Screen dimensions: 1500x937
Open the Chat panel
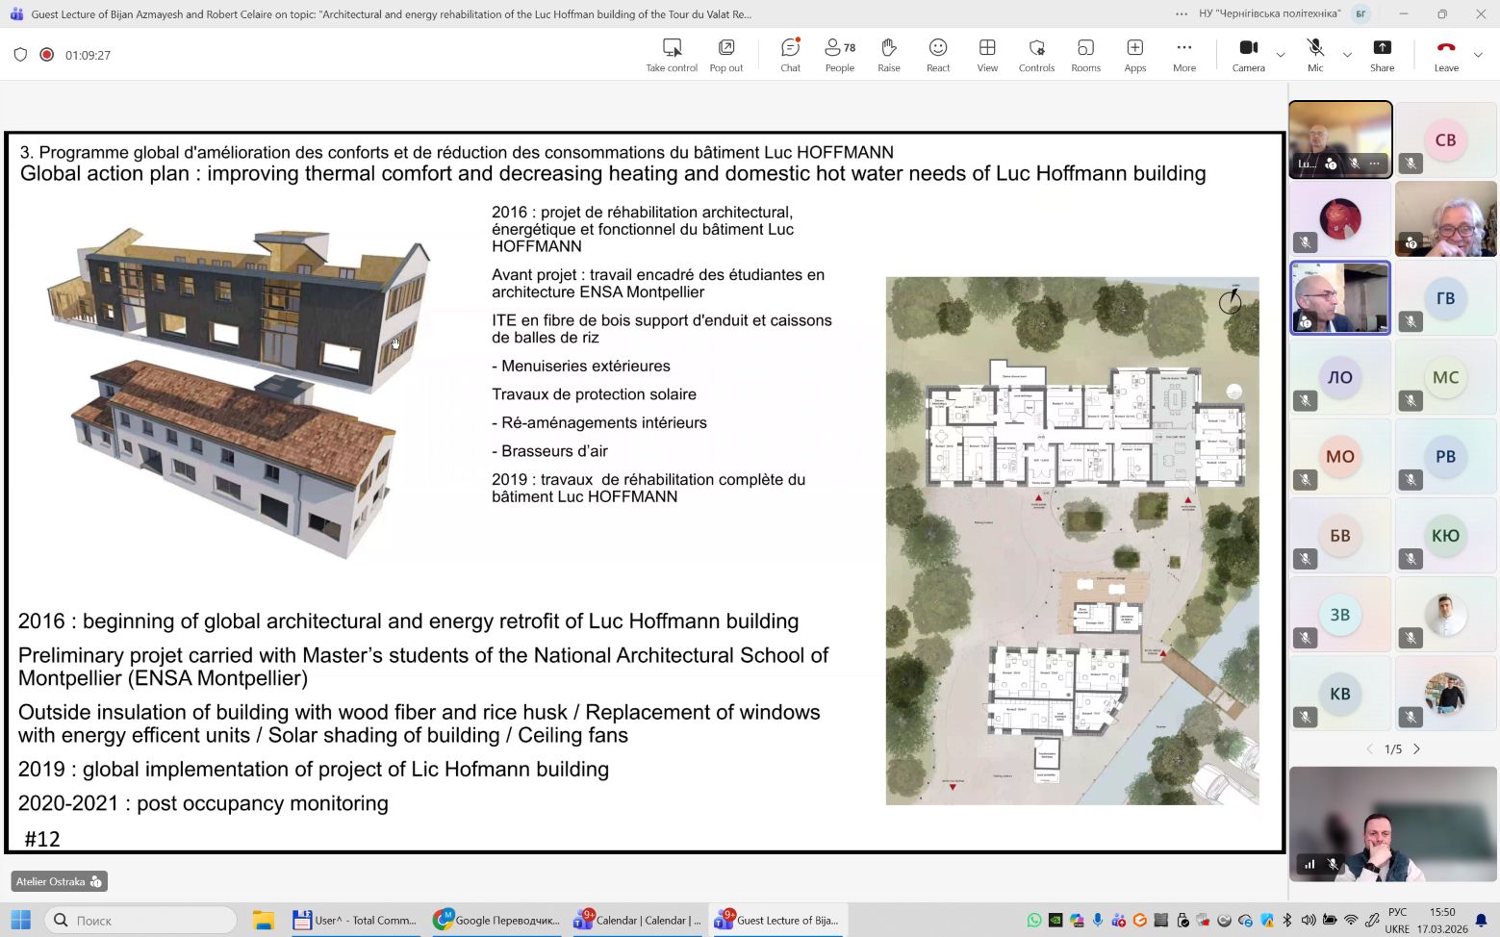[790, 55]
